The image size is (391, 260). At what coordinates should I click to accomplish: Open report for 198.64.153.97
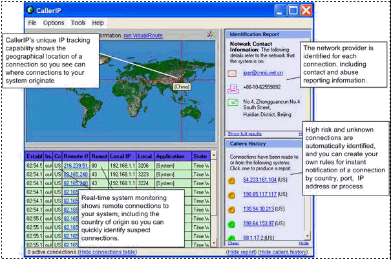pos(259,224)
